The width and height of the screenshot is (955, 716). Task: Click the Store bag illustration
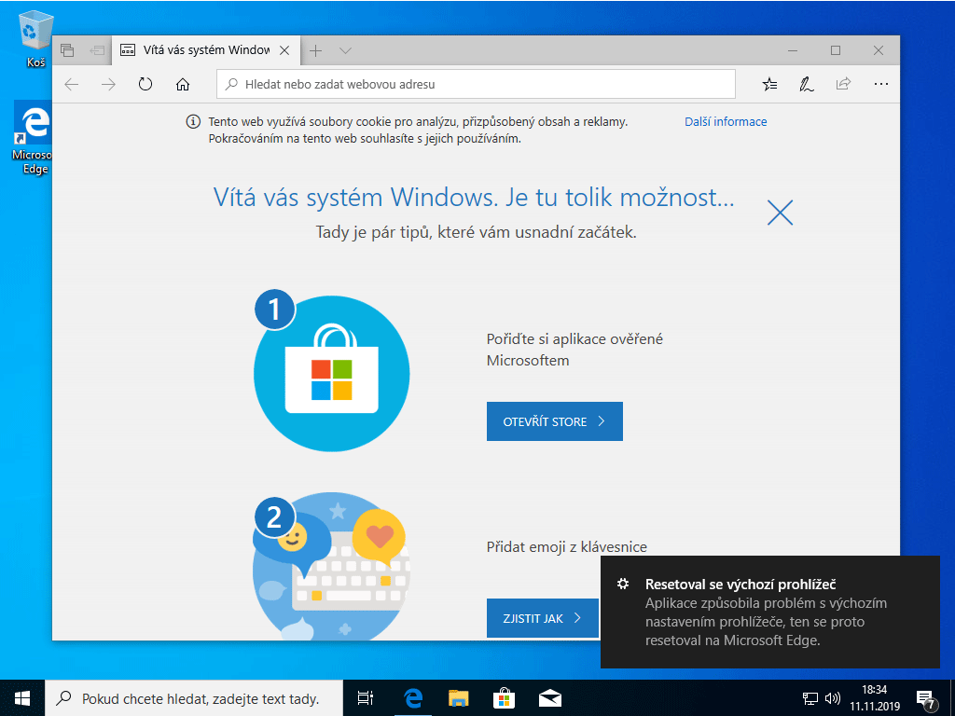[331, 374]
